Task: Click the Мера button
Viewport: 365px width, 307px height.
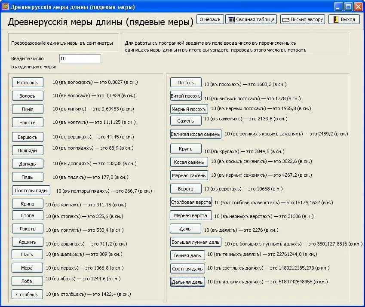Action: [27, 268]
